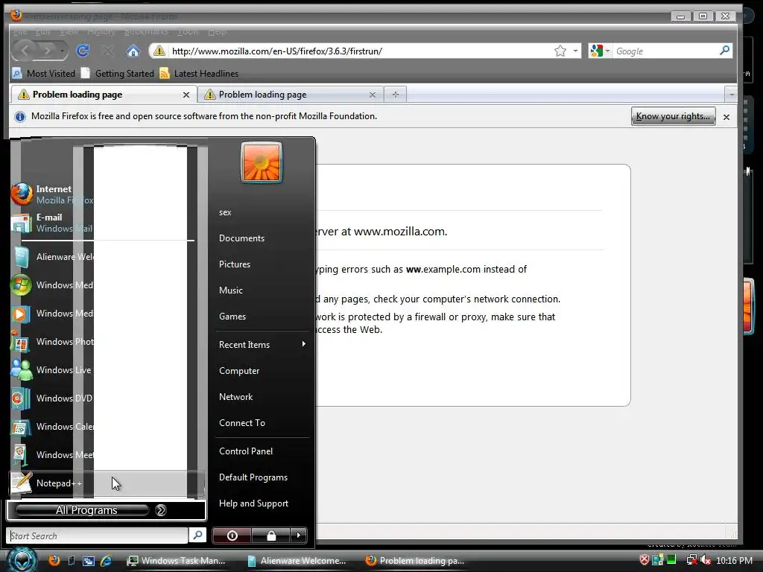Click the Firefox home icon
The width and height of the screenshot is (763, 572).
pyautogui.click(x=133, y=51)
